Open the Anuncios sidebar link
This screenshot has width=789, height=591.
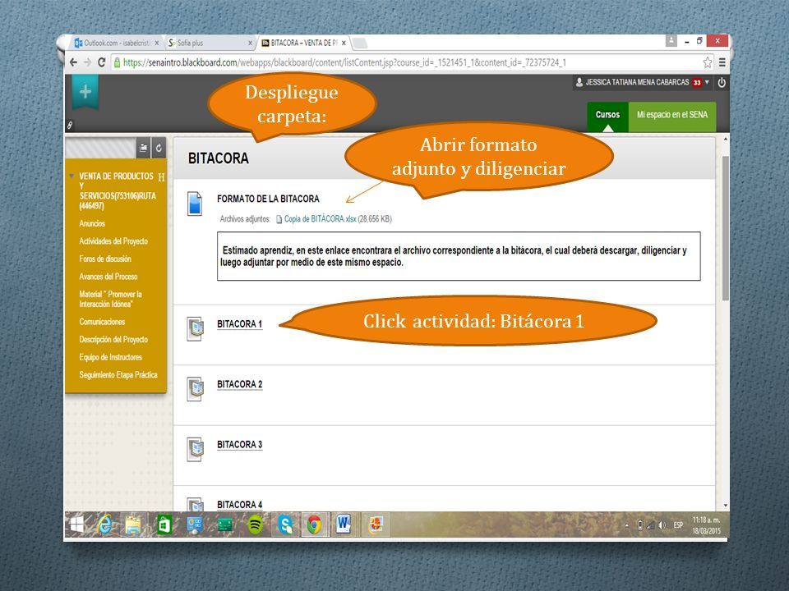(92, 223)
